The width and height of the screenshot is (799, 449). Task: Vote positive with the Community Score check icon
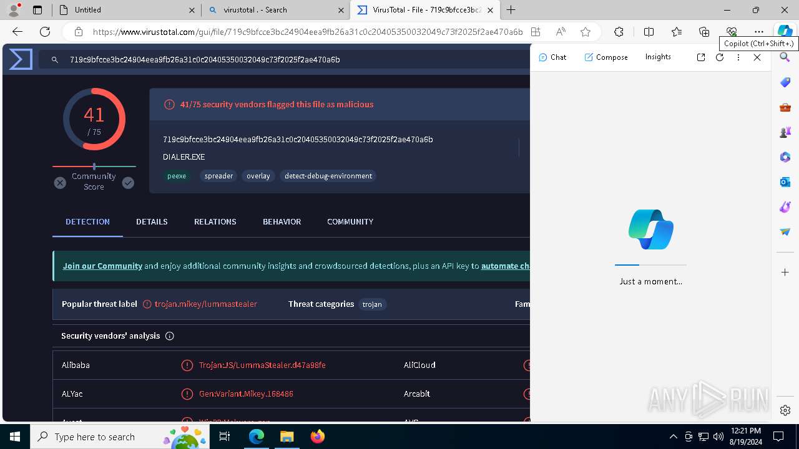pos(128,183)
